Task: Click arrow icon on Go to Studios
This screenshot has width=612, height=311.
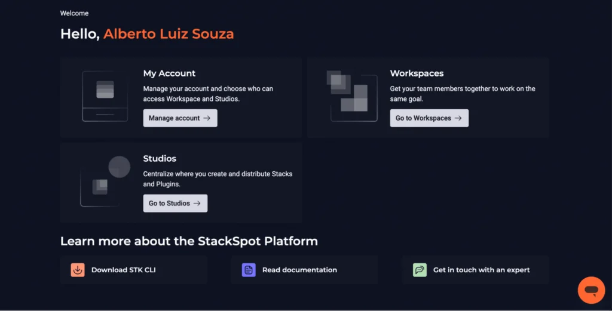Action: click(x=197, y=203)
